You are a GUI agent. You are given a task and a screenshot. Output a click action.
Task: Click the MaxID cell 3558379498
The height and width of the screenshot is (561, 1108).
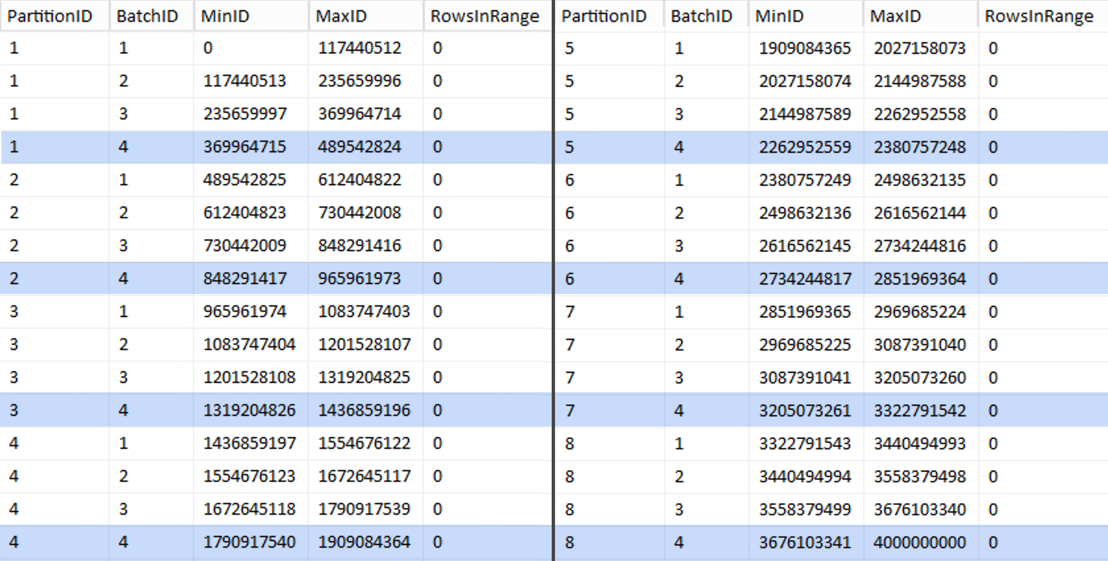click(921, 477)
